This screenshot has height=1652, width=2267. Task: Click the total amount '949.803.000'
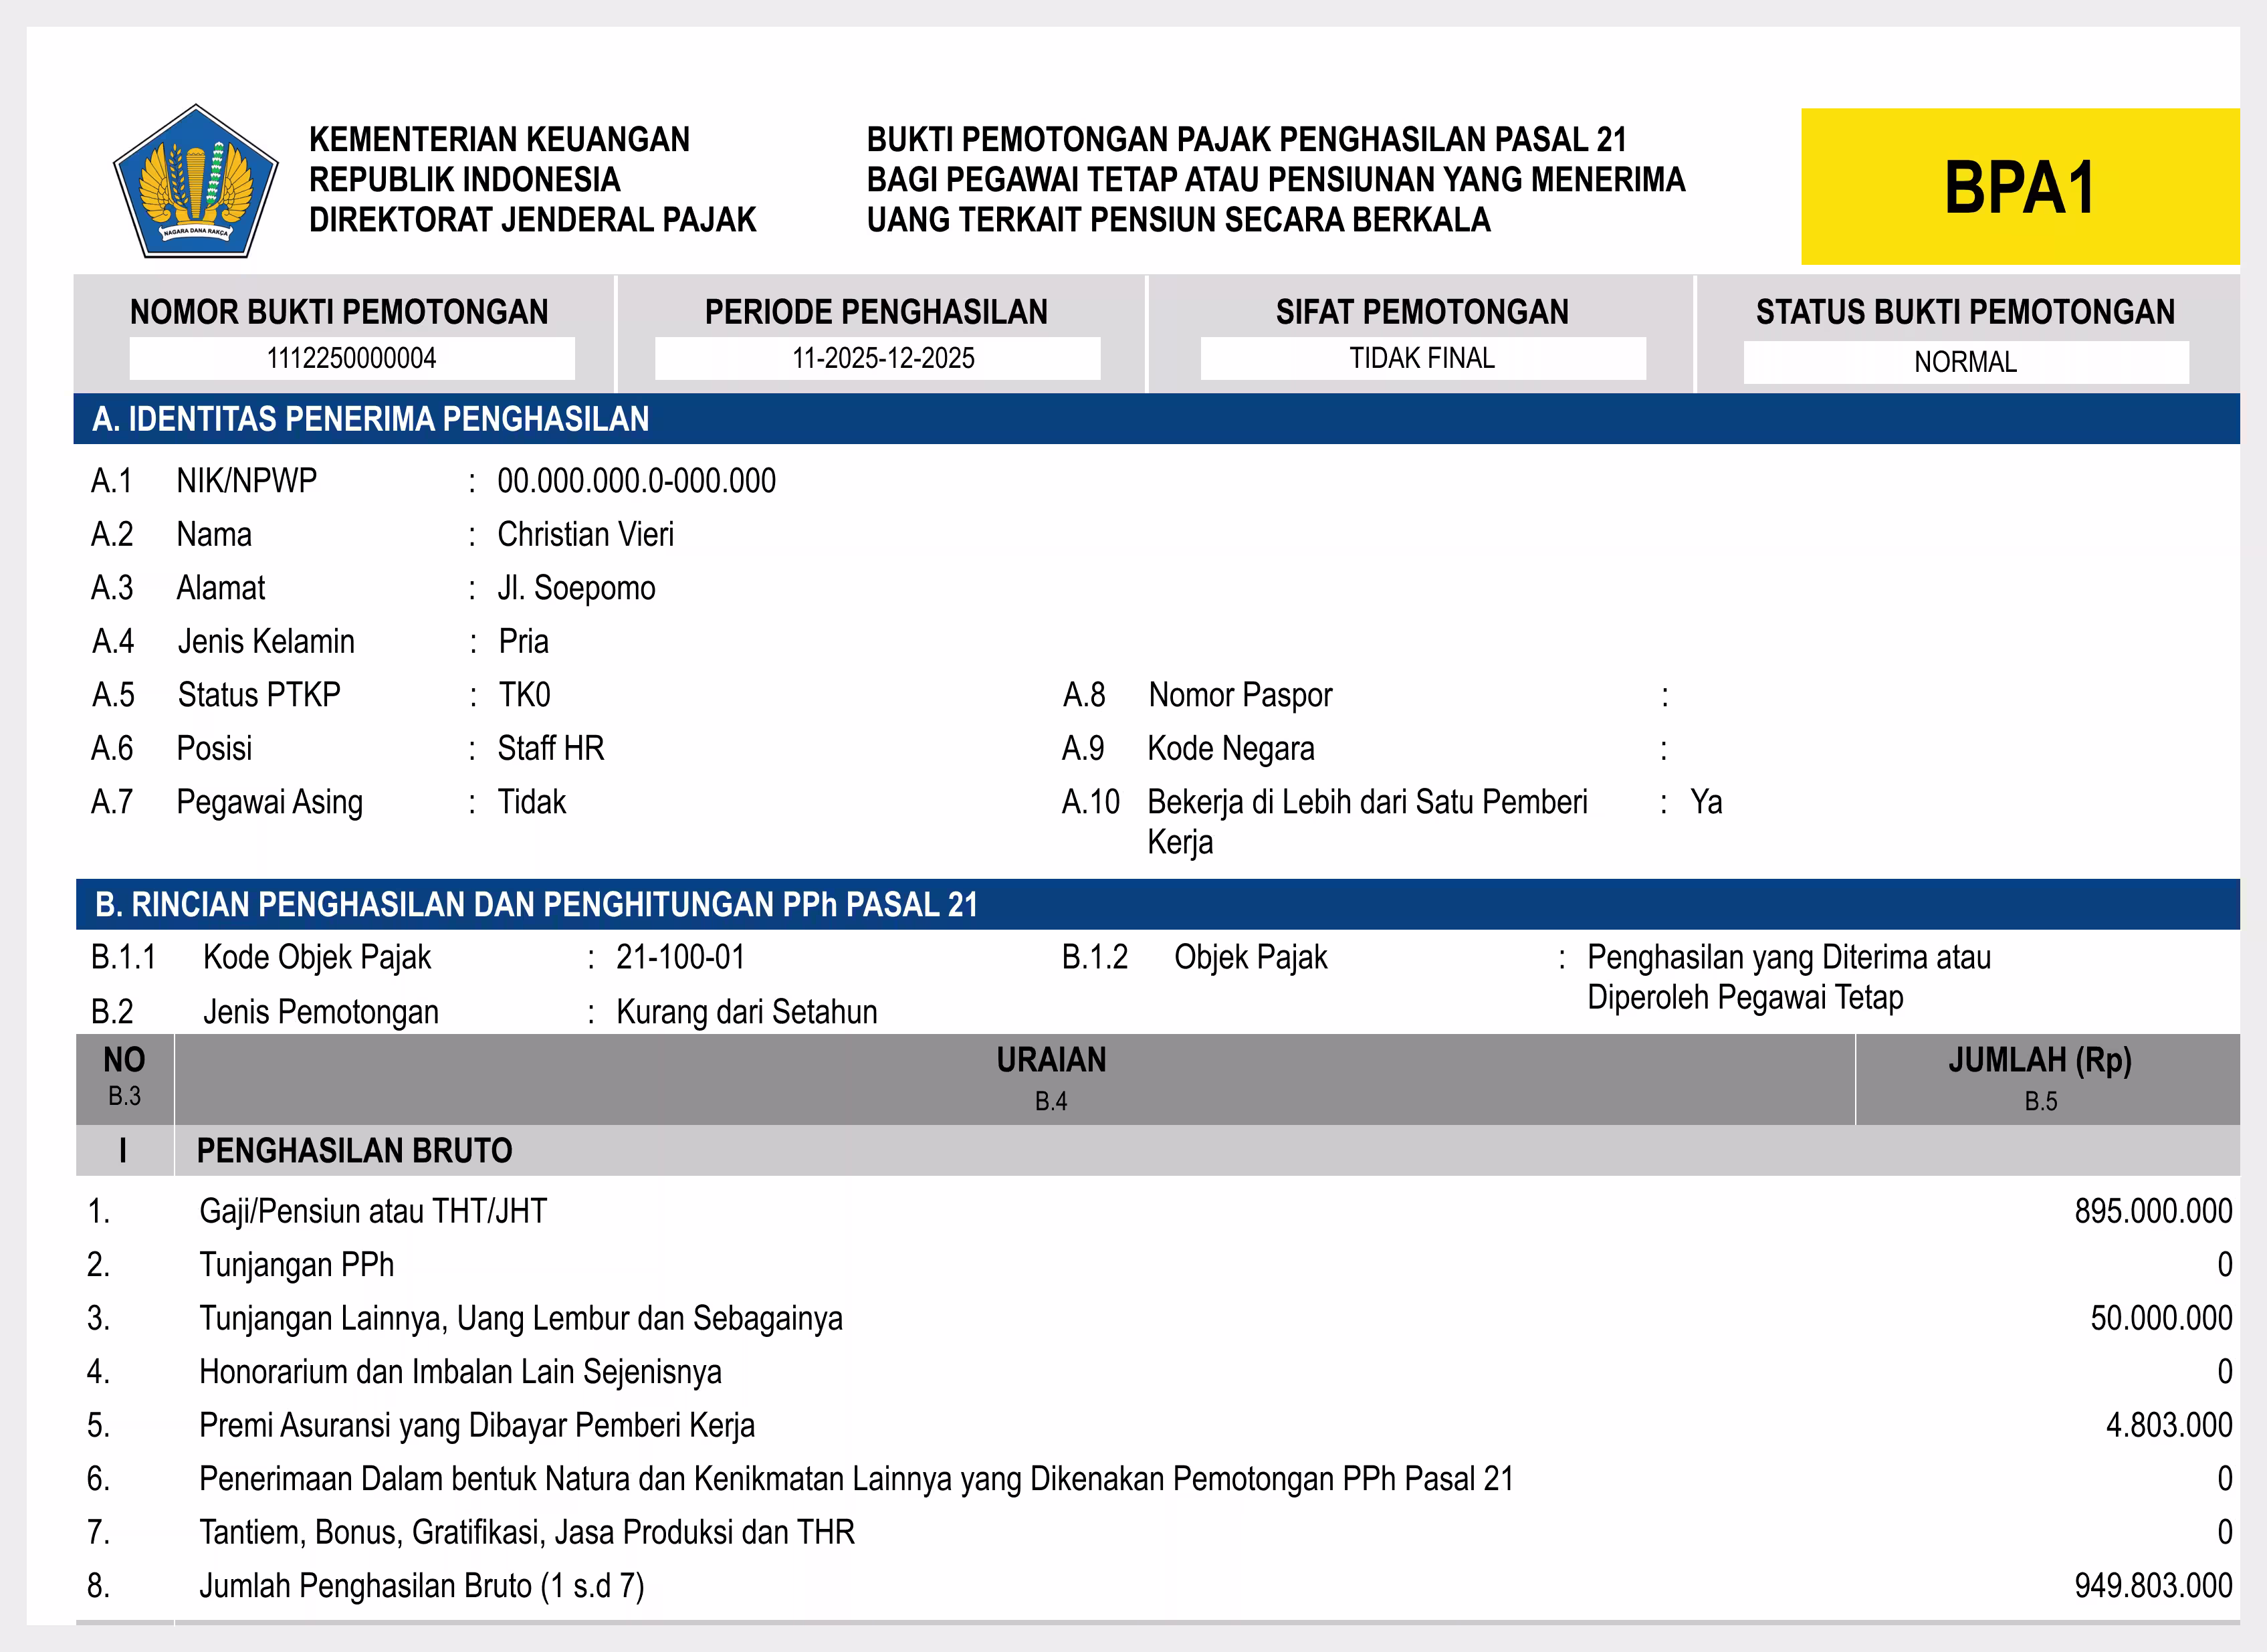click(2153, 1586)
